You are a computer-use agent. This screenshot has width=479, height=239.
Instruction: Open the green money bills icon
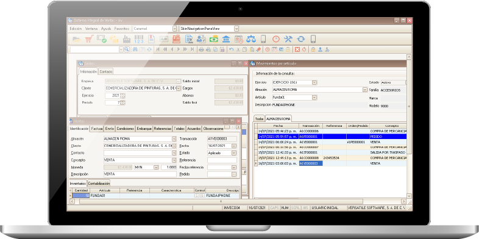tap(214, 39)
